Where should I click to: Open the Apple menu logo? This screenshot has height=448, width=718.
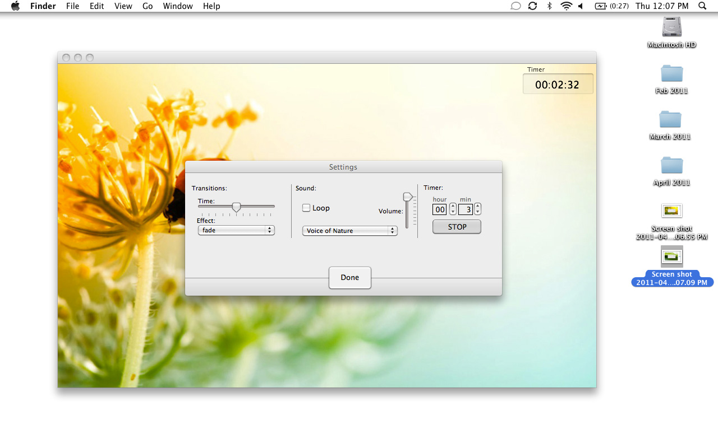coord(15,6)
